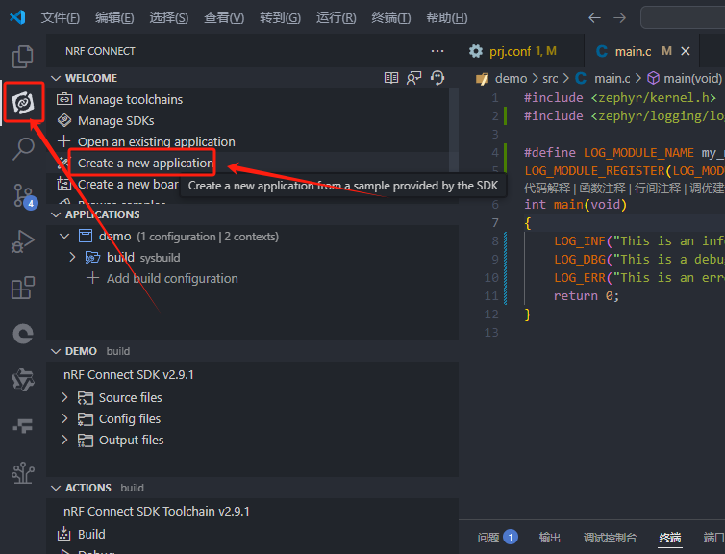Click the 代码解释 code lens link
The height and width of the screenshot is (554, 725).
click(547, 189)
